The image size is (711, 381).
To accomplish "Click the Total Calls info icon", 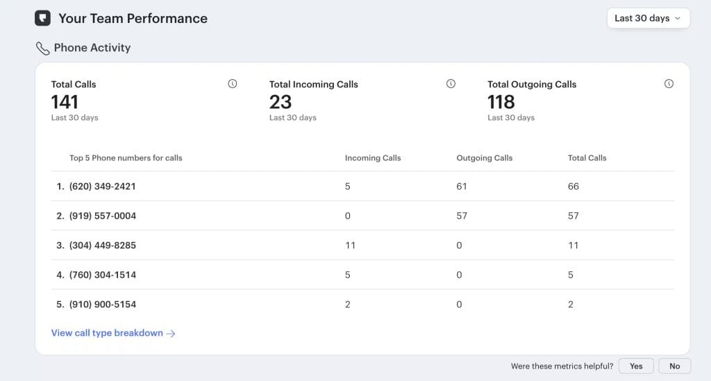I will [x=233, y=84].
